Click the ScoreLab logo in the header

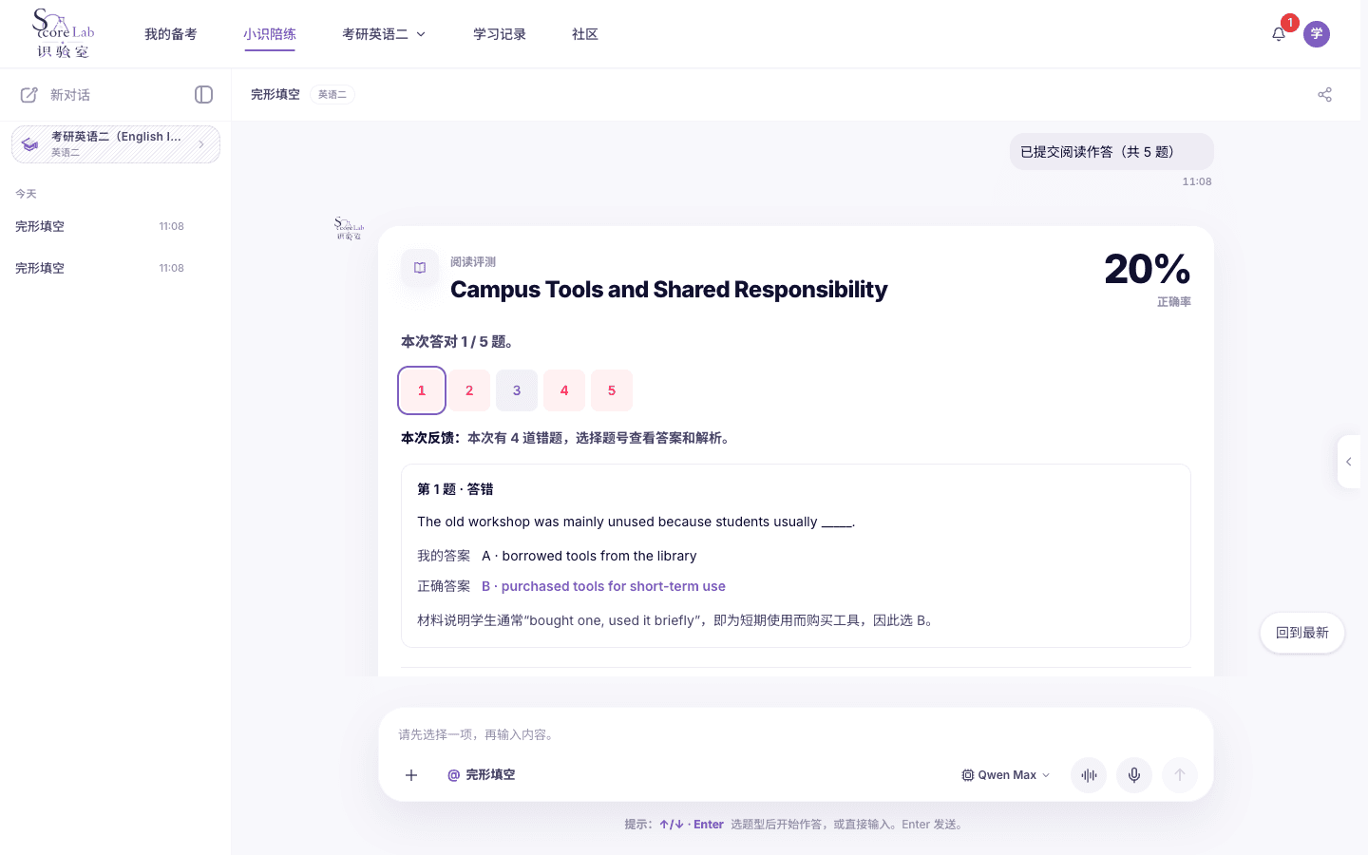point(63,33)
